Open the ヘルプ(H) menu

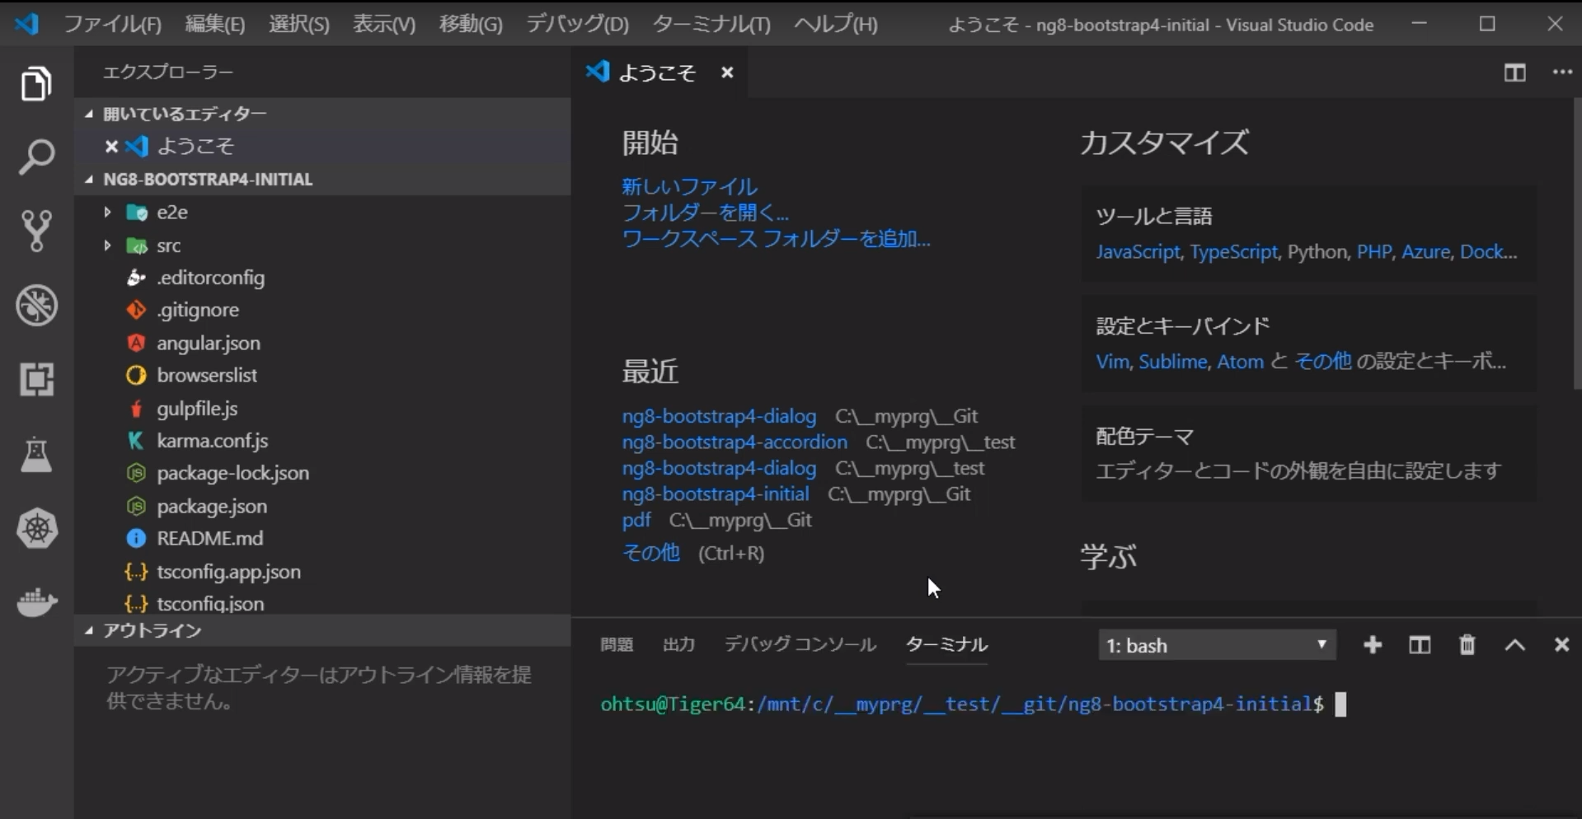pyautogui.click(x=836, y=24)
